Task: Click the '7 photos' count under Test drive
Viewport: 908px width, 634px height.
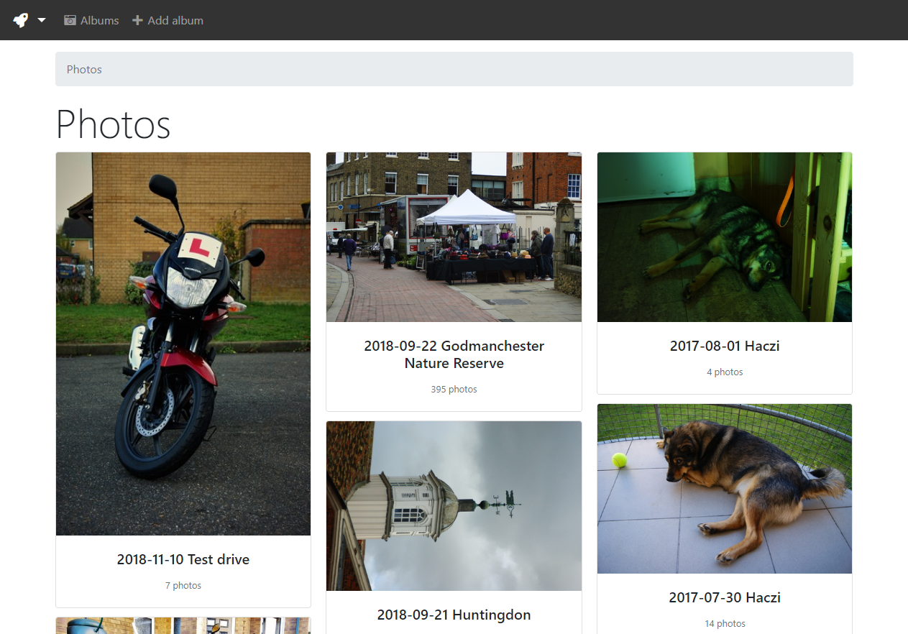Action: [183, 585]
